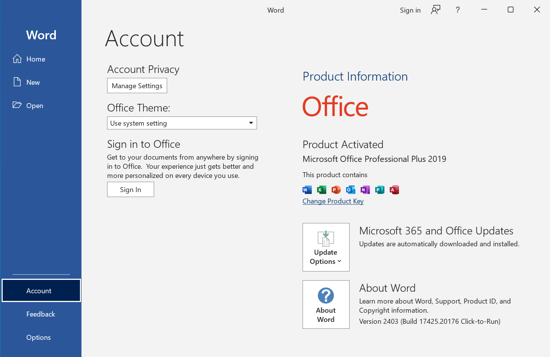The width and height of the screenshot is (550, 357).
Task: Click the Microsoft 365 and Office Updates heading
Action: 436,231
